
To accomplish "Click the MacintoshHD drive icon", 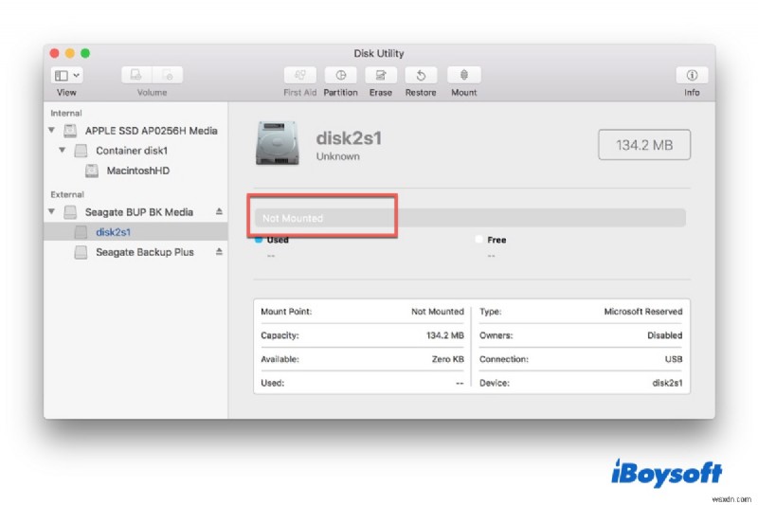I will click(92, 171).
